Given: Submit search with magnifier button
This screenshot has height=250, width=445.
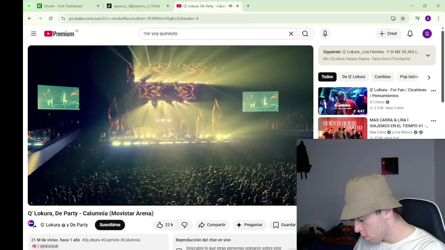Looking at the screenshot, I should pyautogui.click(x=305, y=34).
